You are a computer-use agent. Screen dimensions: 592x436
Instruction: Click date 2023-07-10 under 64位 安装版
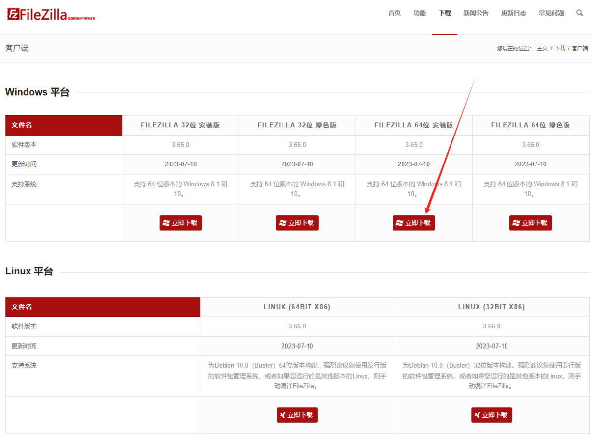point(414,164)
